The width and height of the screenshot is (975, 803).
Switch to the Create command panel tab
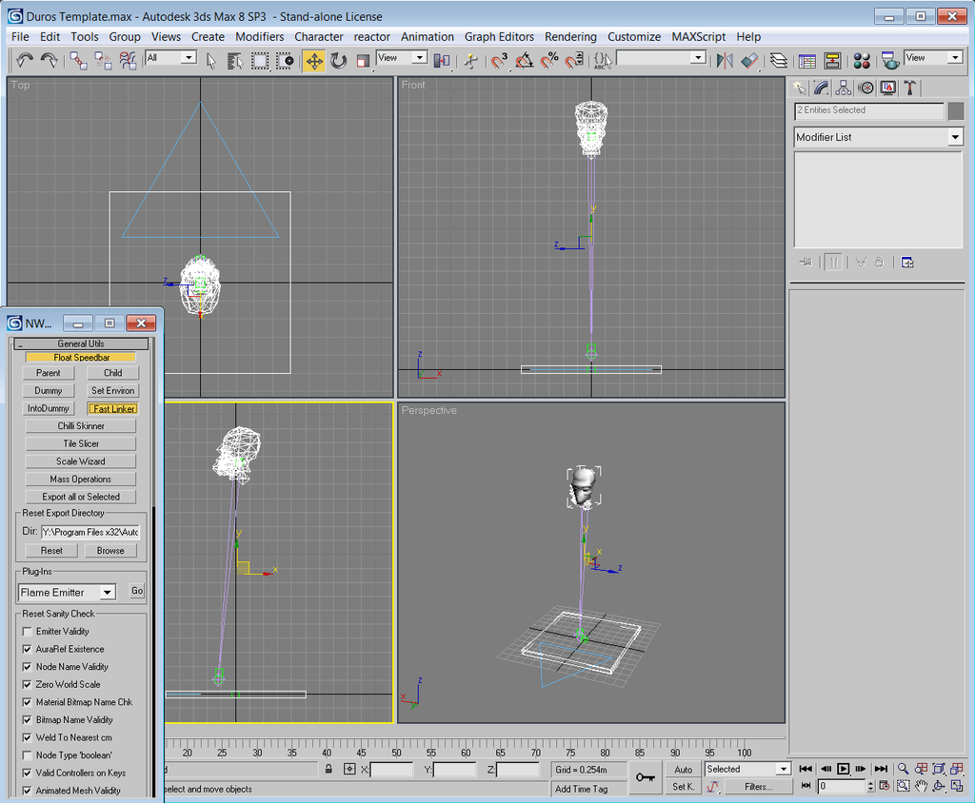click(800, 88)
